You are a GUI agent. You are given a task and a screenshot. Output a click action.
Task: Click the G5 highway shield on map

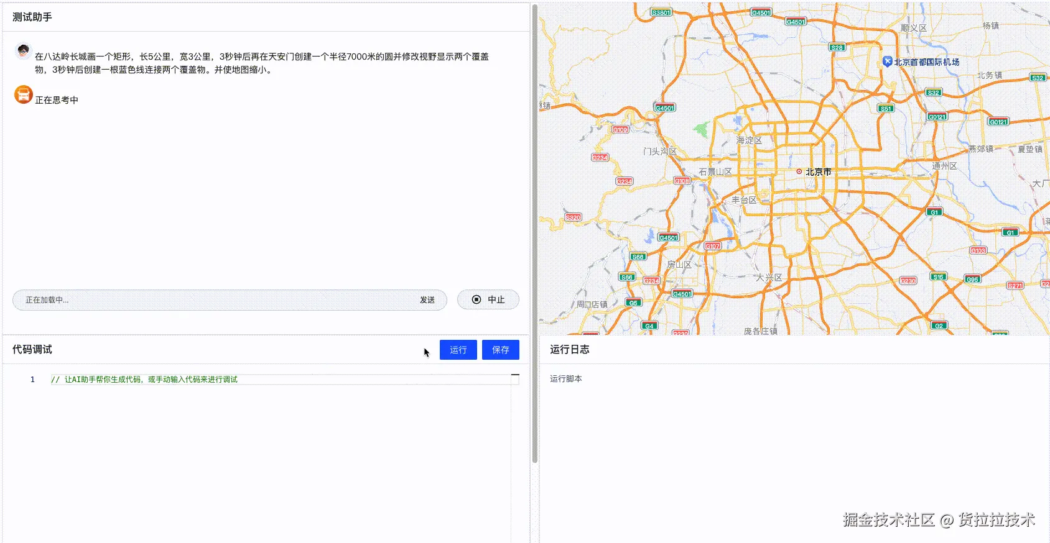click(633, 303)
